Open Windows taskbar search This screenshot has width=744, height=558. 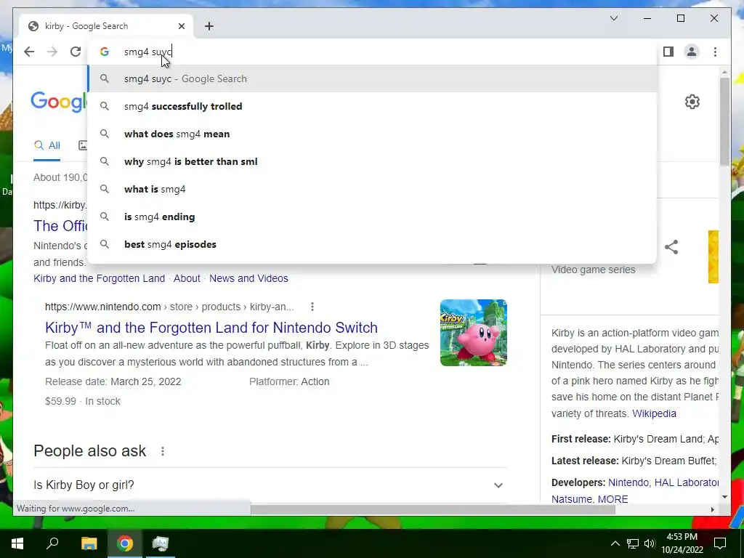click(x=52, y=543)
